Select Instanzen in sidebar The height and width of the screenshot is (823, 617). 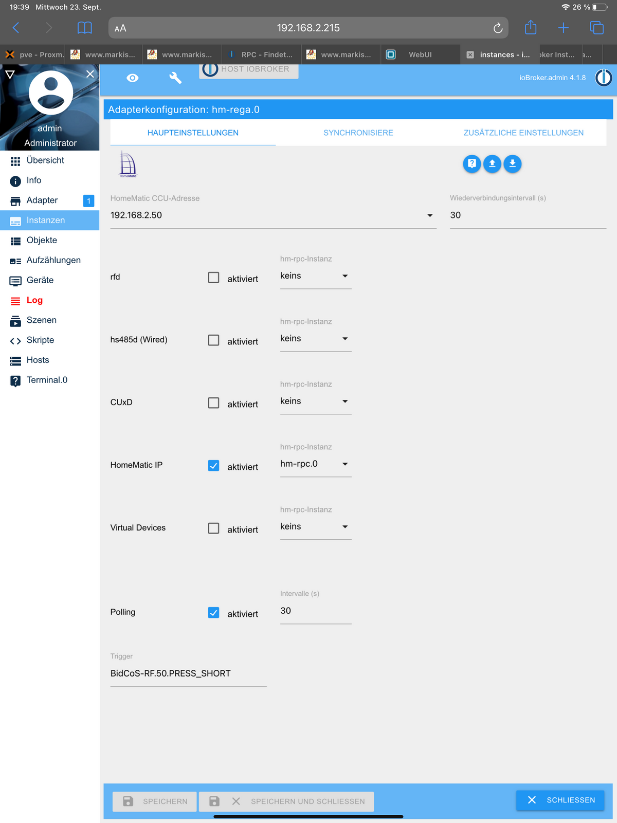pos(50,221)
